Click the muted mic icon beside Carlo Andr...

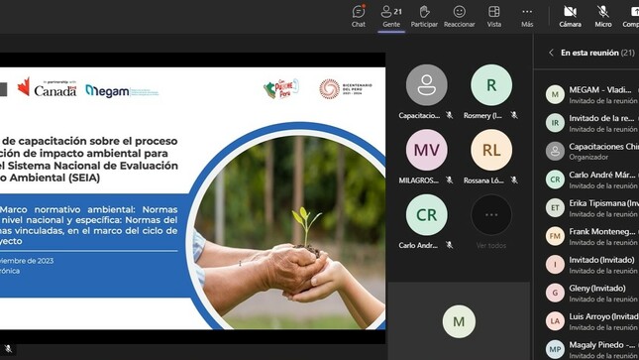tap(449, 245)
